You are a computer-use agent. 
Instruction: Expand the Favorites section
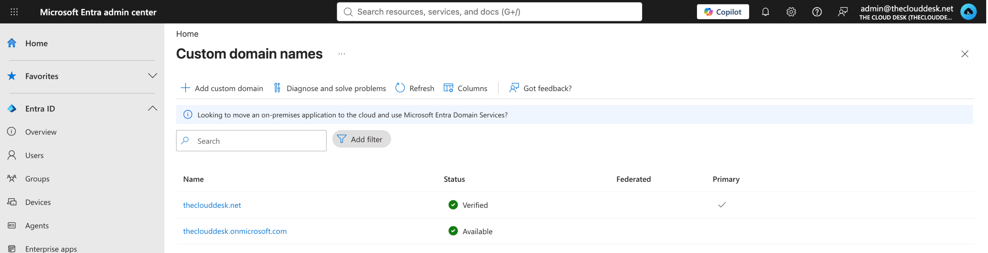(153, 76)
